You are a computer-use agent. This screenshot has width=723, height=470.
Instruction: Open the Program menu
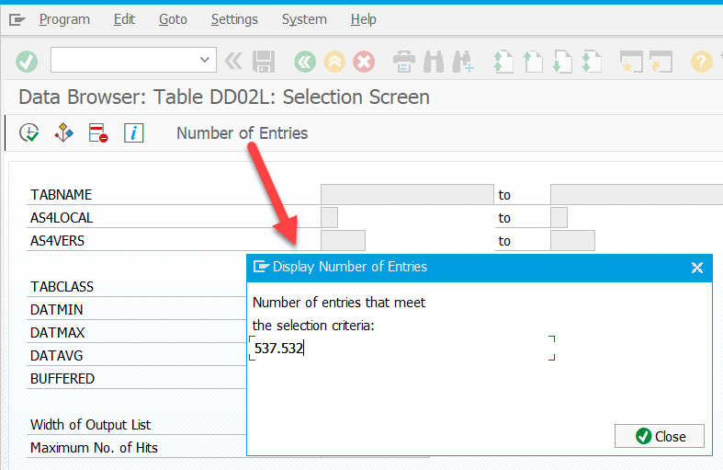[64, 19]
